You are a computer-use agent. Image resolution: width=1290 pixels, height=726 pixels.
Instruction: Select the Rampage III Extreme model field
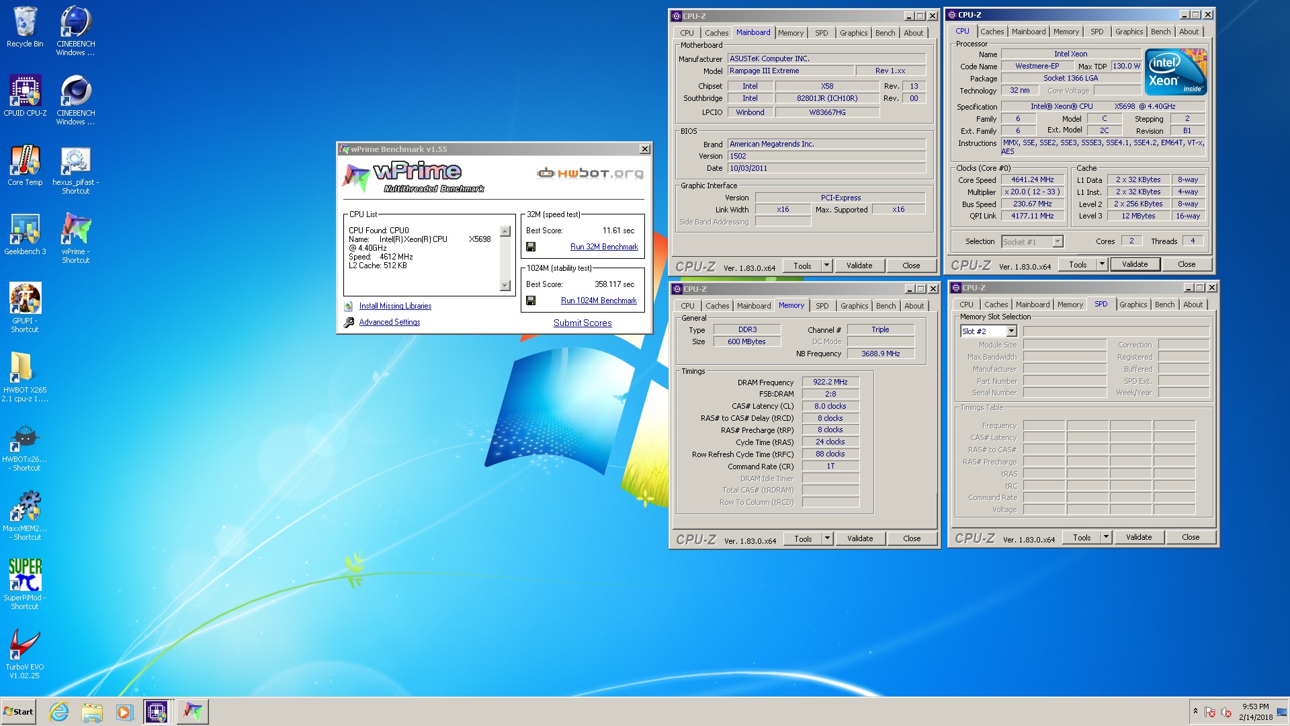click(791, 71)
